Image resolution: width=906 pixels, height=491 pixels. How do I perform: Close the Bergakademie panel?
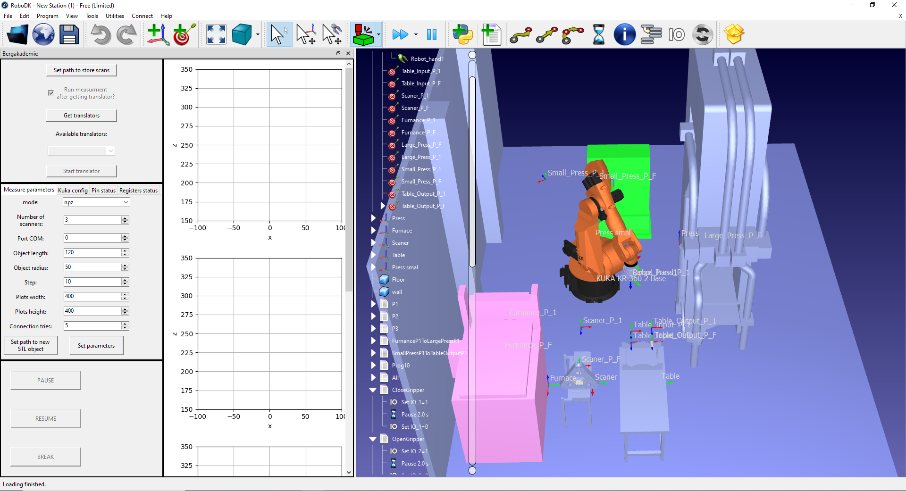[348, 53]
